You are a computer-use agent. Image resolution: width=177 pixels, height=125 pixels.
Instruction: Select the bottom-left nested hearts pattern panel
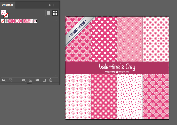[78, 96]
